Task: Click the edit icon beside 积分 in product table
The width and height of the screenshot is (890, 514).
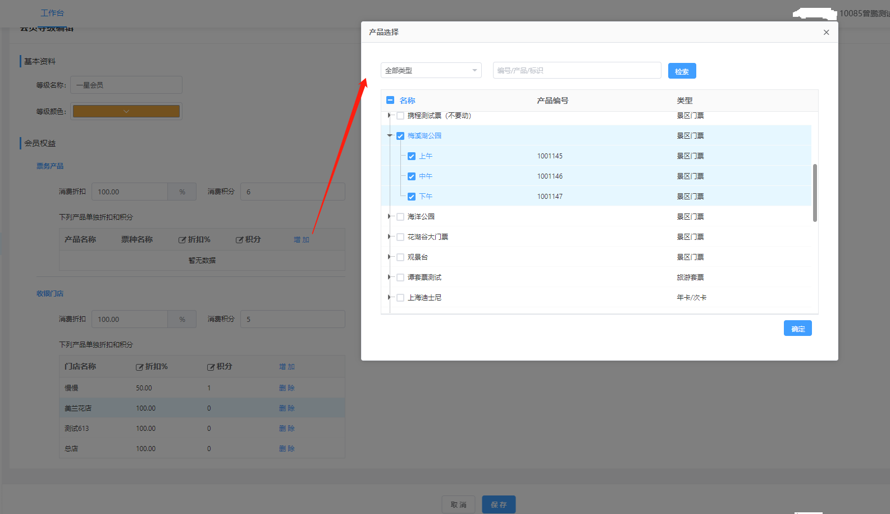Action: click(239, 240)
